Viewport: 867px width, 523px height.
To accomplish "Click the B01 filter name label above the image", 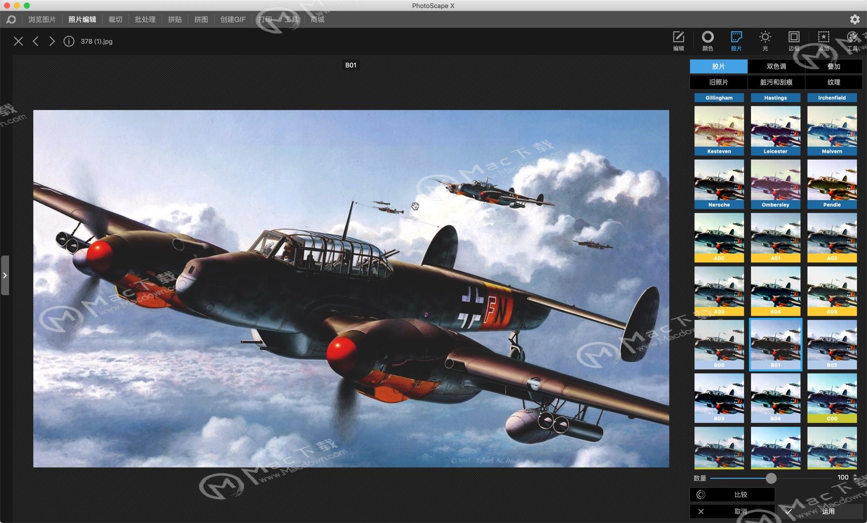I will click(351, 65).
